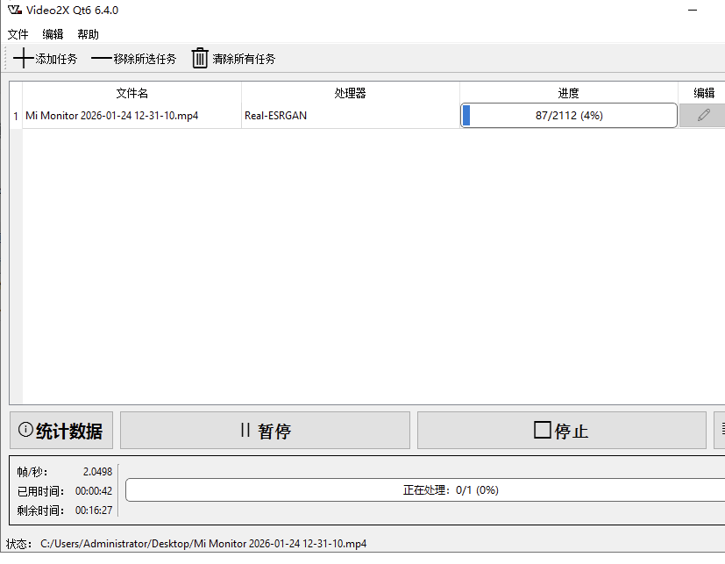Click the Real-ESRGAN processor cell

tap(276, 116)
